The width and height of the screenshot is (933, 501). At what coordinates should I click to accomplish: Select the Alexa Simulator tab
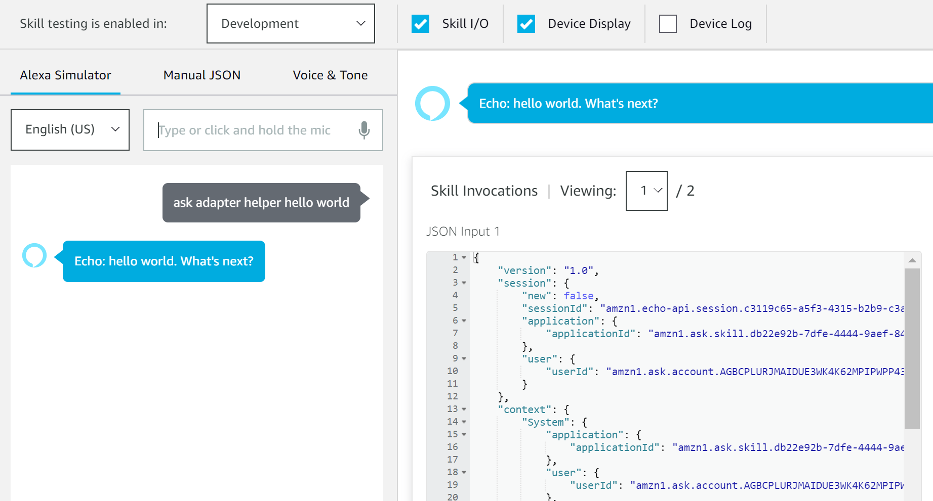point(65,75)
